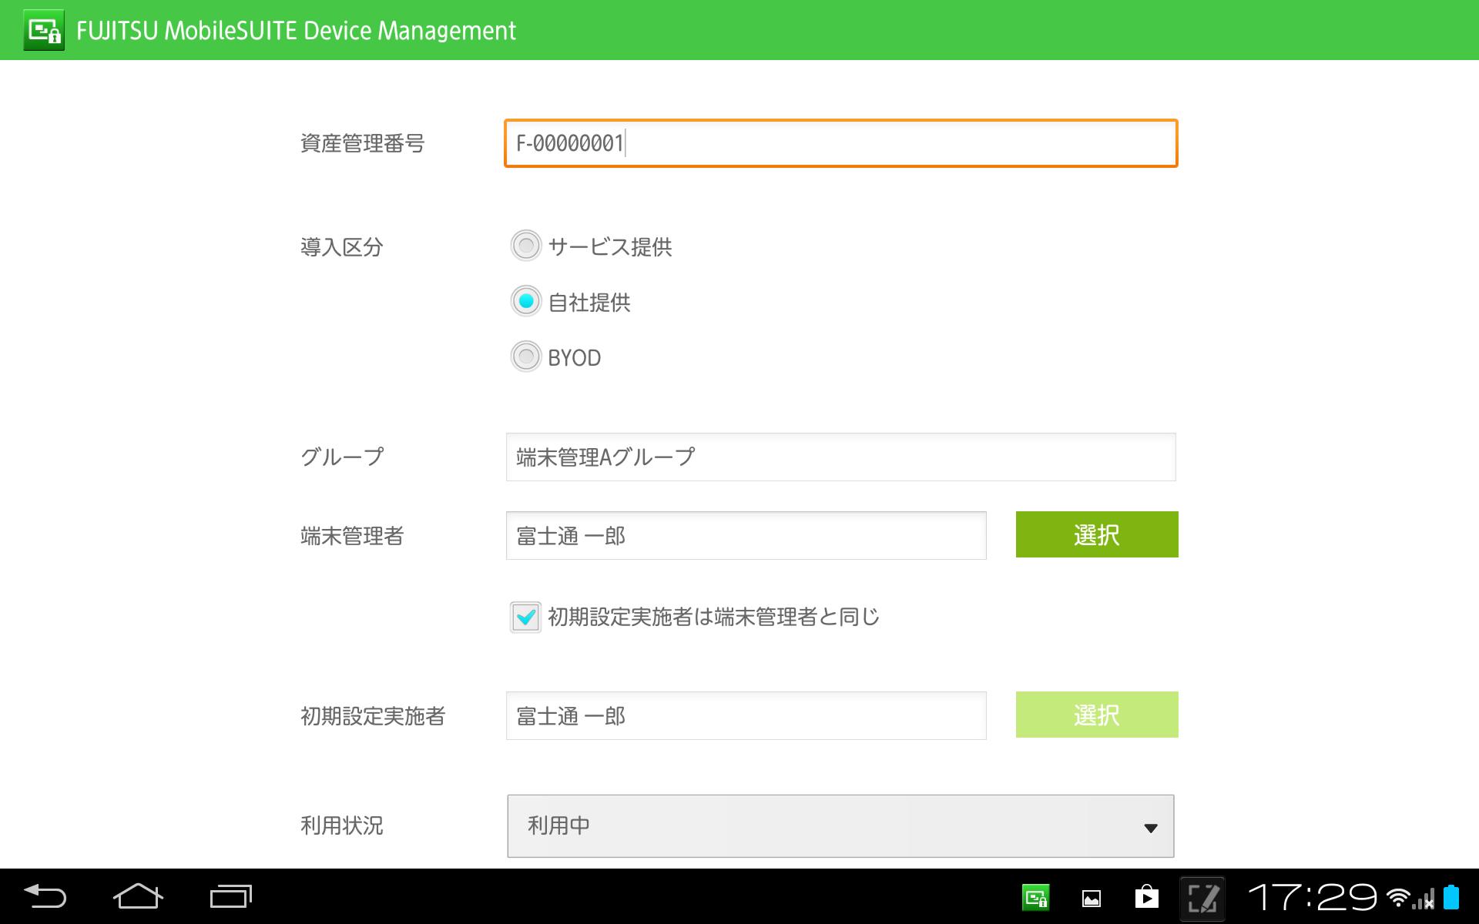Open the Play Store icon in the status bar
This screenshot has height=924, width=1479.
[x=1147, y=896]
